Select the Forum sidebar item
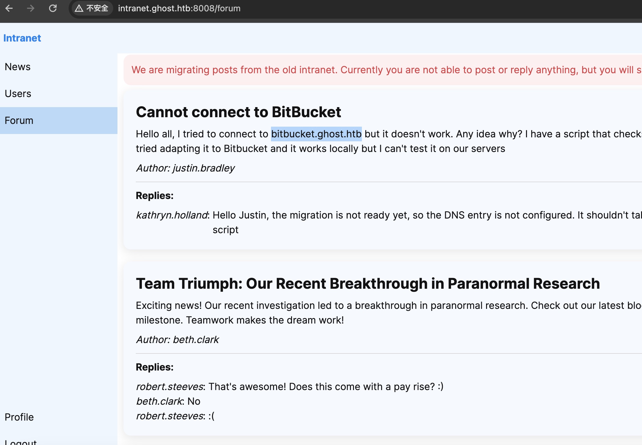Image resolution: width=642 pixels, height=445 pixels. 19,121
